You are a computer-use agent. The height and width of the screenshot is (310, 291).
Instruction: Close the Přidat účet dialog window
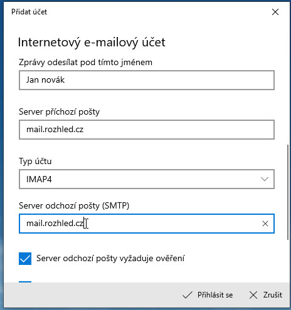pos(275,12)
